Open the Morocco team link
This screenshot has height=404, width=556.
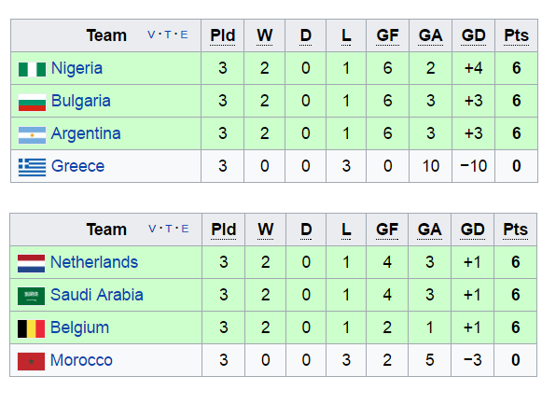81,360
